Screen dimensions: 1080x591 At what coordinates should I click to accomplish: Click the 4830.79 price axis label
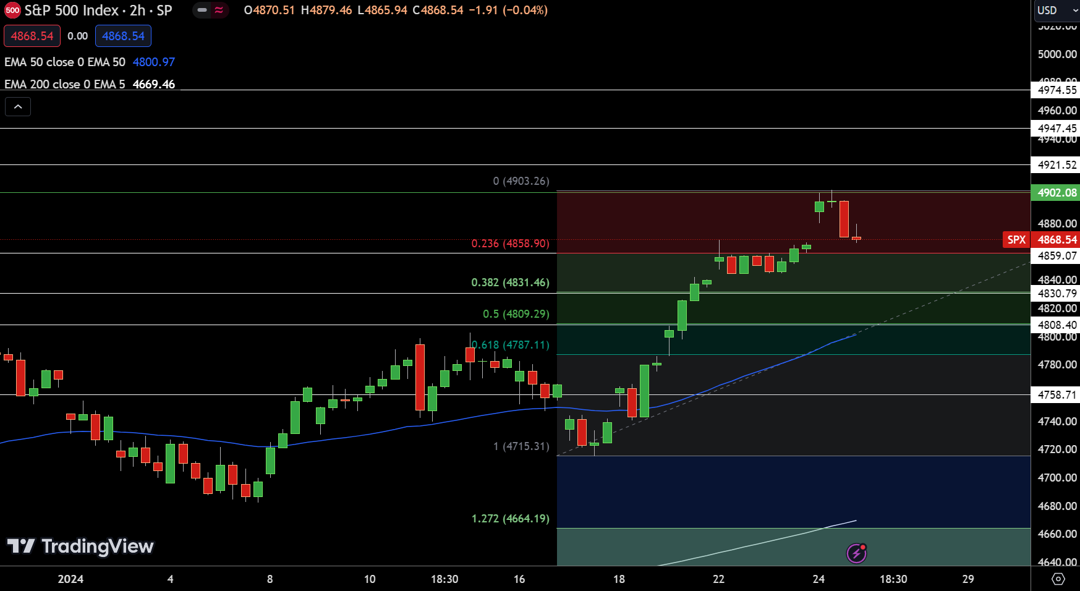tap(1057, 294)
